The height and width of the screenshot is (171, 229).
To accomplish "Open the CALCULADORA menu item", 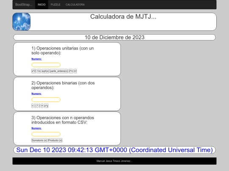I will click(x=75, y=5).
